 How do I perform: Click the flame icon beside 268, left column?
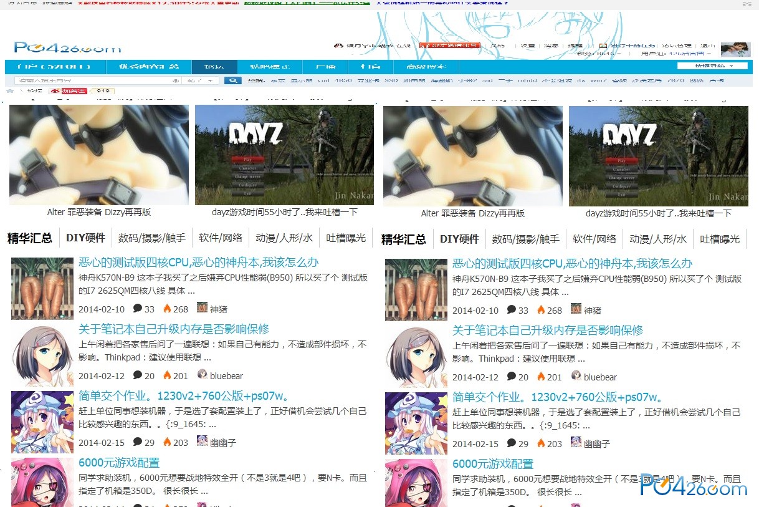pos(167,308)
